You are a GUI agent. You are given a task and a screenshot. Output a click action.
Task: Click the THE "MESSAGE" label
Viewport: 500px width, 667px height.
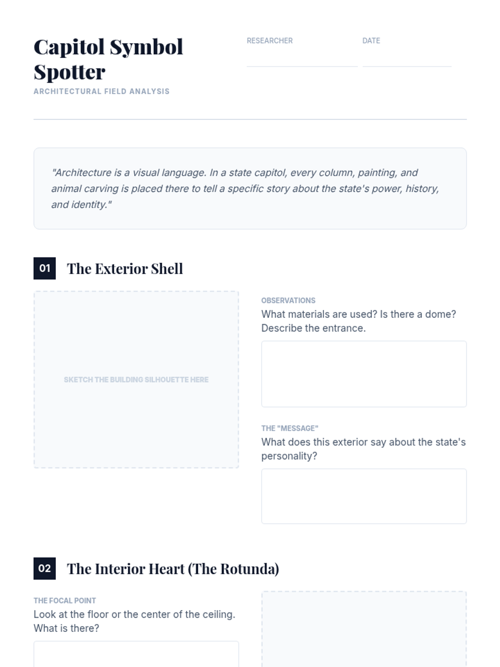tap(290, 429)
